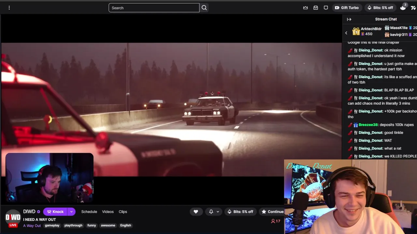The width and height of the screenshot is (417, 234).
Task: Click the viewer count 17
Action: point(276,221)
